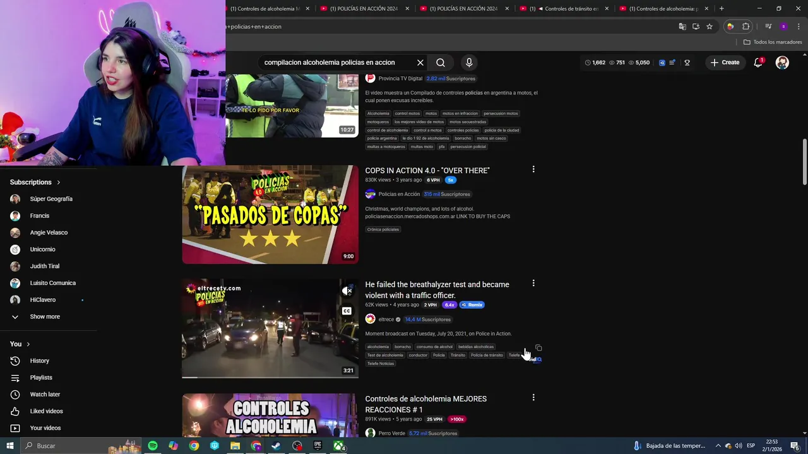Open the CONTROLES ALCOHOLEMIA video thumbnail

click(270, 415)
